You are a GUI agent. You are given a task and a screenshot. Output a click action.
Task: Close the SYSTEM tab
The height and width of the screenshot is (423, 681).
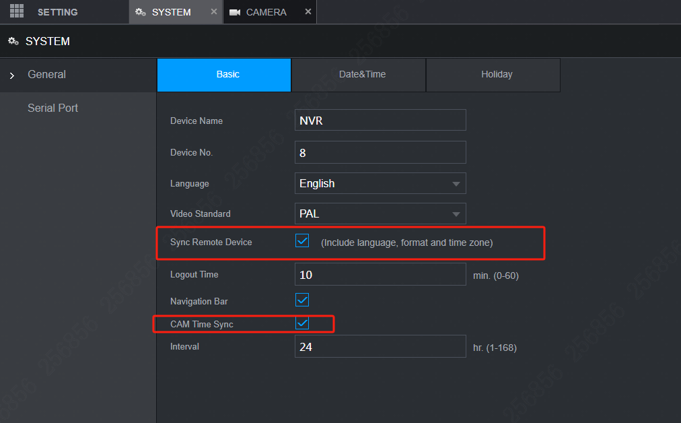tap(213, 11)
